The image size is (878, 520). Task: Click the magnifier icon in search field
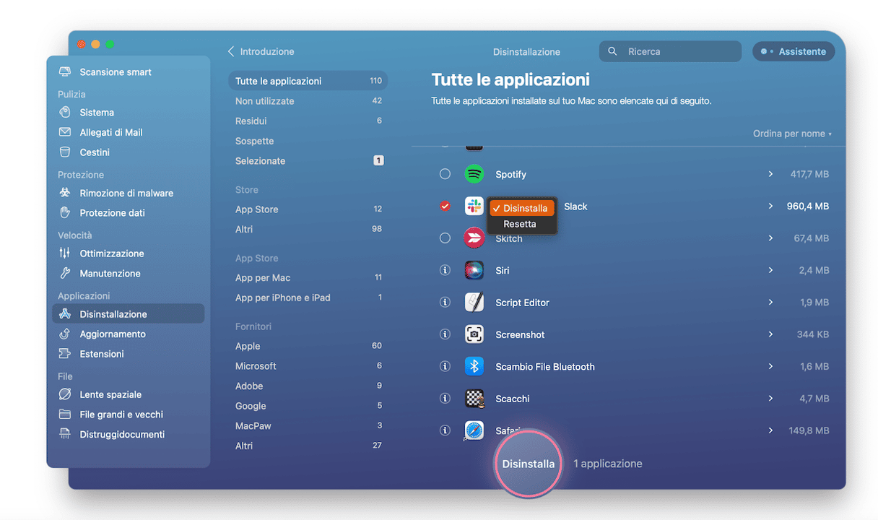coord(613,52)
